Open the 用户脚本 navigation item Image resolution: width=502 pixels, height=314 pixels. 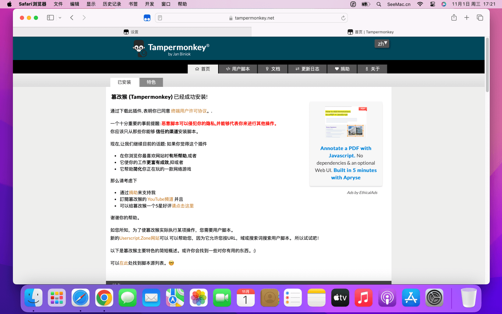pos(238,69)
